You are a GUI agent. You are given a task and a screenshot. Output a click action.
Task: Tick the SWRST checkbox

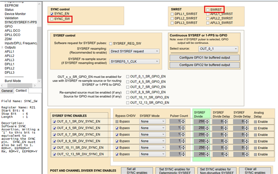tap(208, 10)
